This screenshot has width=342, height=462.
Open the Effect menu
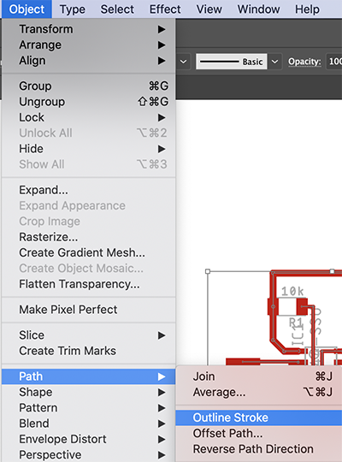point(165,9)
